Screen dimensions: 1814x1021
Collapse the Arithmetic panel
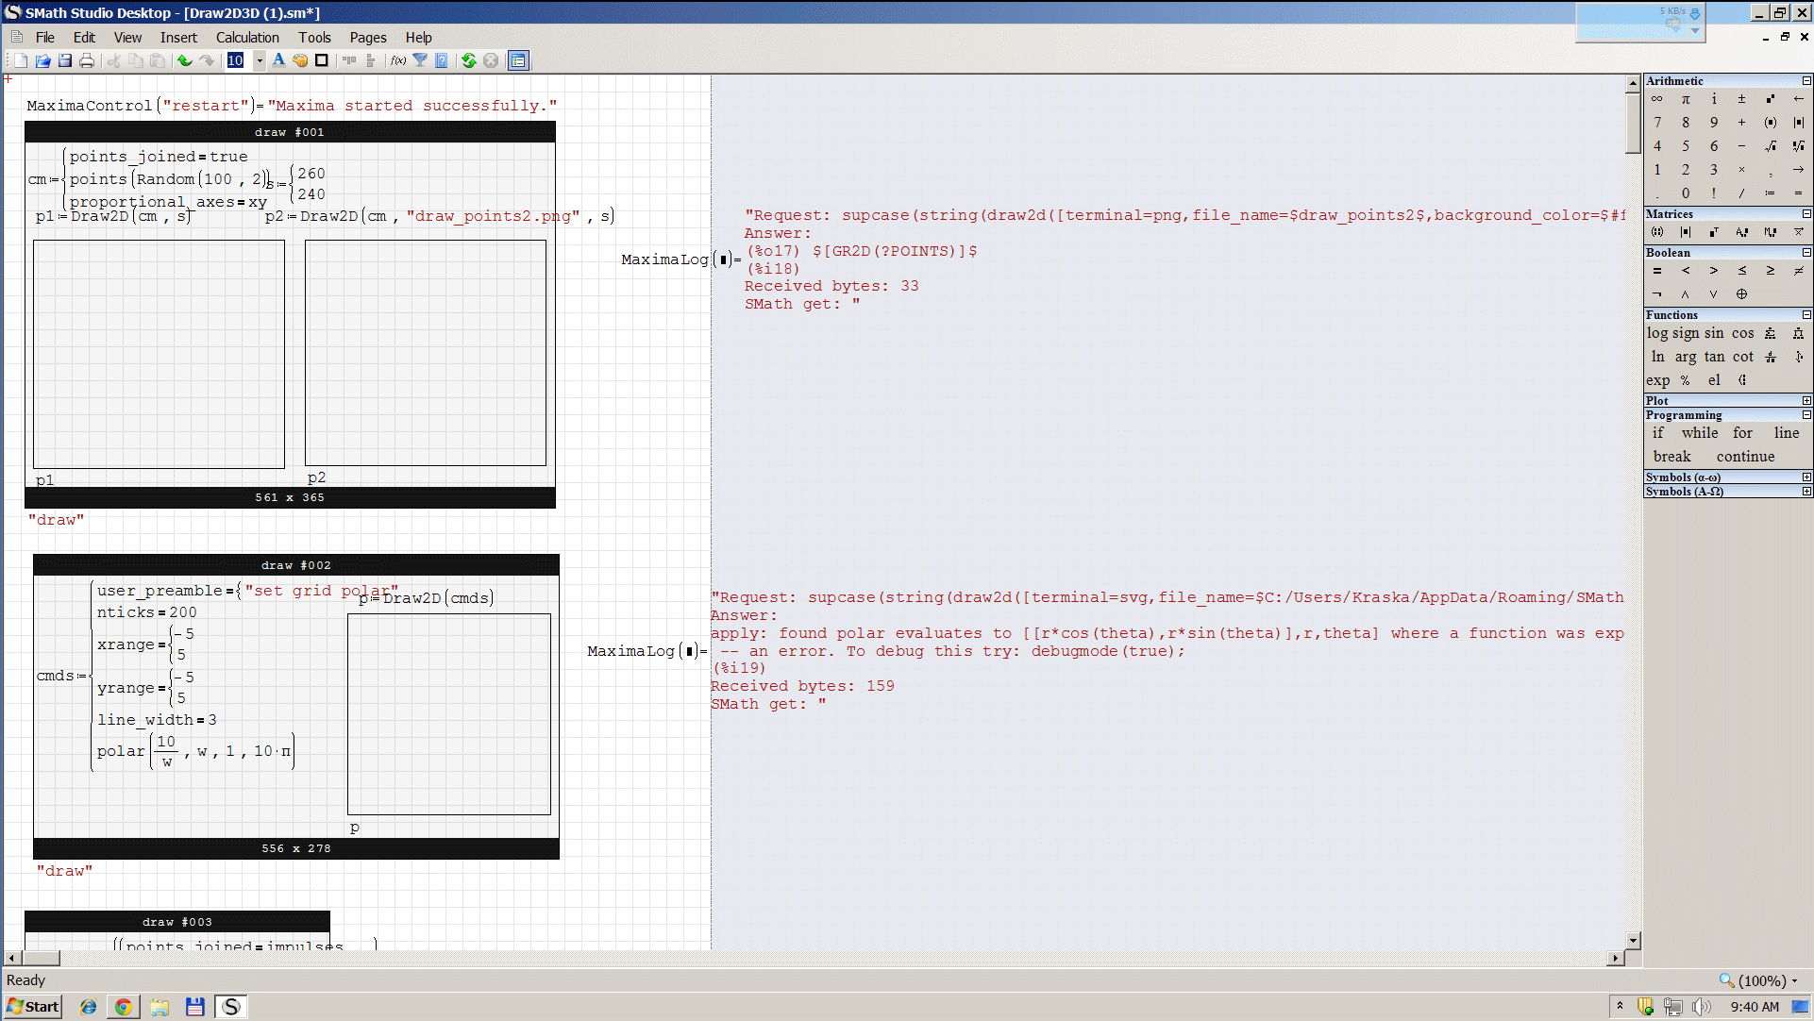coord(1806,81)
